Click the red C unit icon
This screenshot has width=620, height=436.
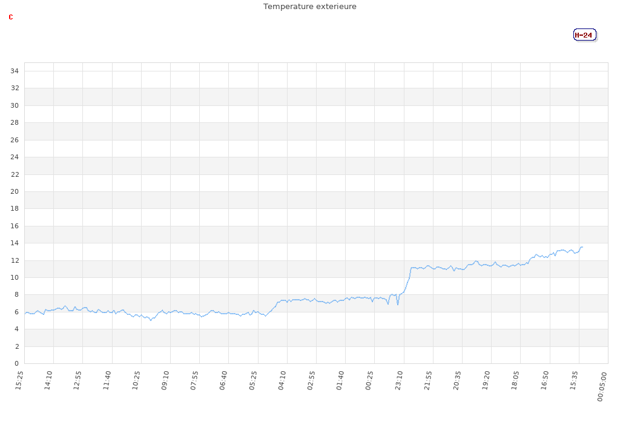pyautogui.click(x=11, y=17)
